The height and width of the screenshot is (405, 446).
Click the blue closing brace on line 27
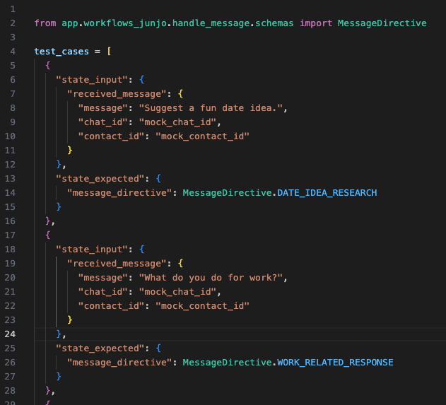click(59, 377)
